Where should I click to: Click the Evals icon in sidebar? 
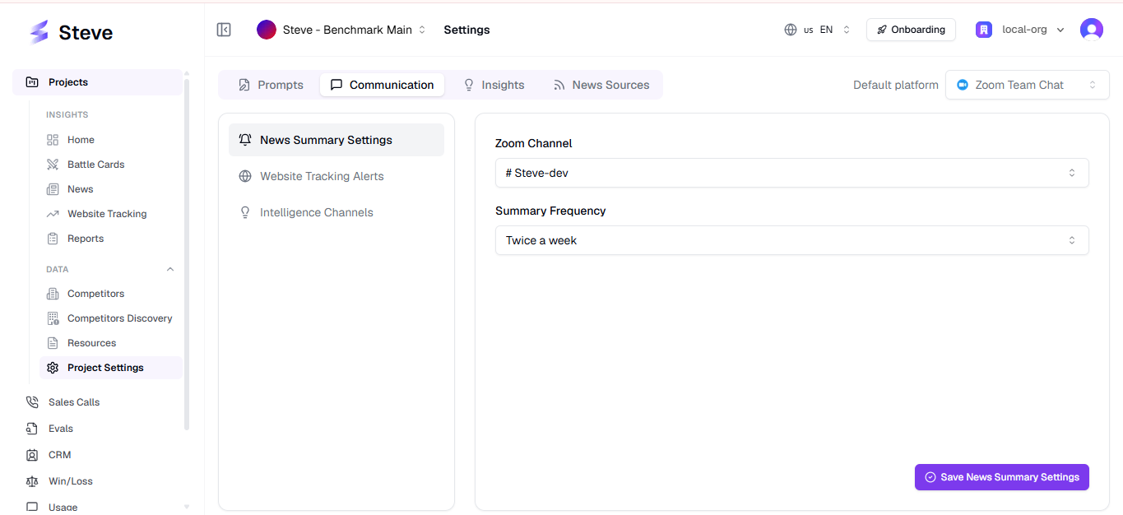[32, 429]
